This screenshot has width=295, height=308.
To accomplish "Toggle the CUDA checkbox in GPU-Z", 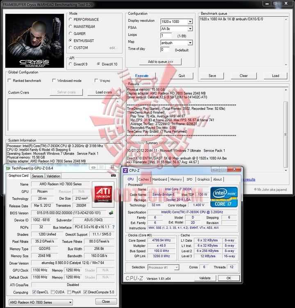I will click(x=53, y=292).
